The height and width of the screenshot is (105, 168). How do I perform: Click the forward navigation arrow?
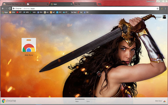click(x=6, y=8)
